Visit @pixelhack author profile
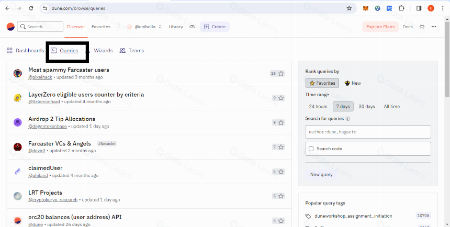This screenshot has width=450, height=227. (40, 77)
